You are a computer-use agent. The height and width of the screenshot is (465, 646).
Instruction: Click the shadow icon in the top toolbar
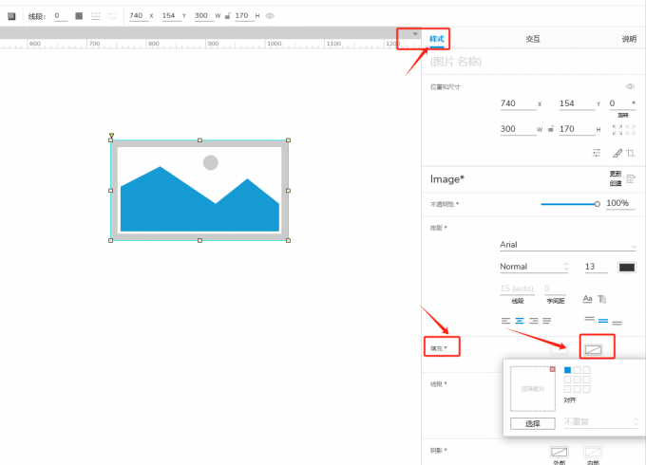coord(11,16)
